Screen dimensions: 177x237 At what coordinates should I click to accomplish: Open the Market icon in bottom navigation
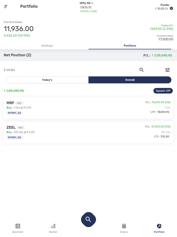tap(53, 228)
